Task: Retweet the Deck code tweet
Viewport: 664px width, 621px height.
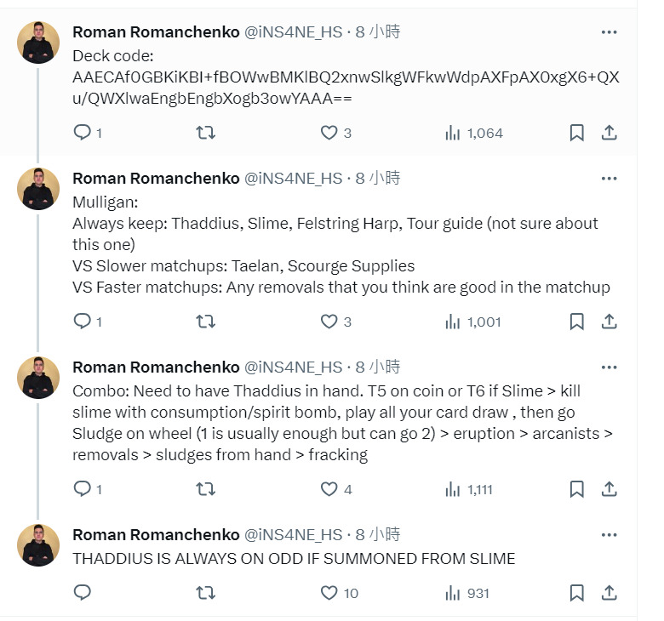Action: [x=206, y=133]
